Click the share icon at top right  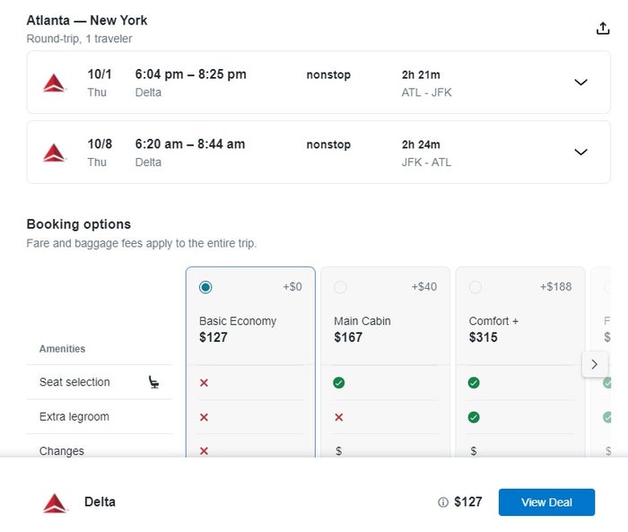603,28
